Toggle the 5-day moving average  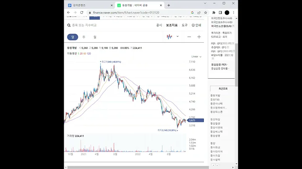click(x=78, y=54)
